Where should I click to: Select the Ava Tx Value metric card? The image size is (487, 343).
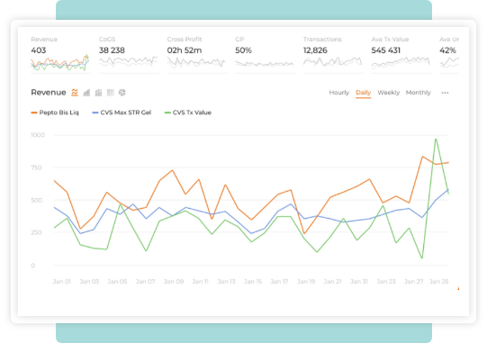[401, 55]
